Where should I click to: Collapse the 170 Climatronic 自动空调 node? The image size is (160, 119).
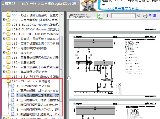(4, 81)
